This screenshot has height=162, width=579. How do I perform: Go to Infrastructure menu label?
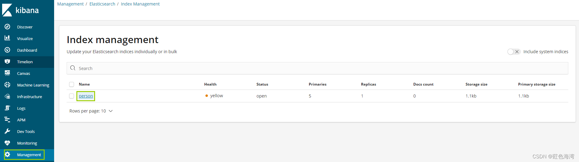(30, 97)
